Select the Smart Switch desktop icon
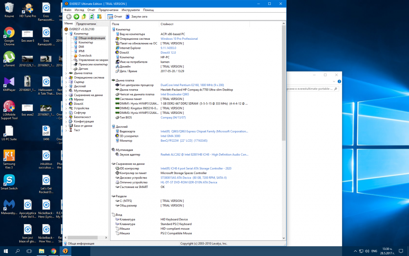This screenshot has height=256, width=409. [9, 182]
